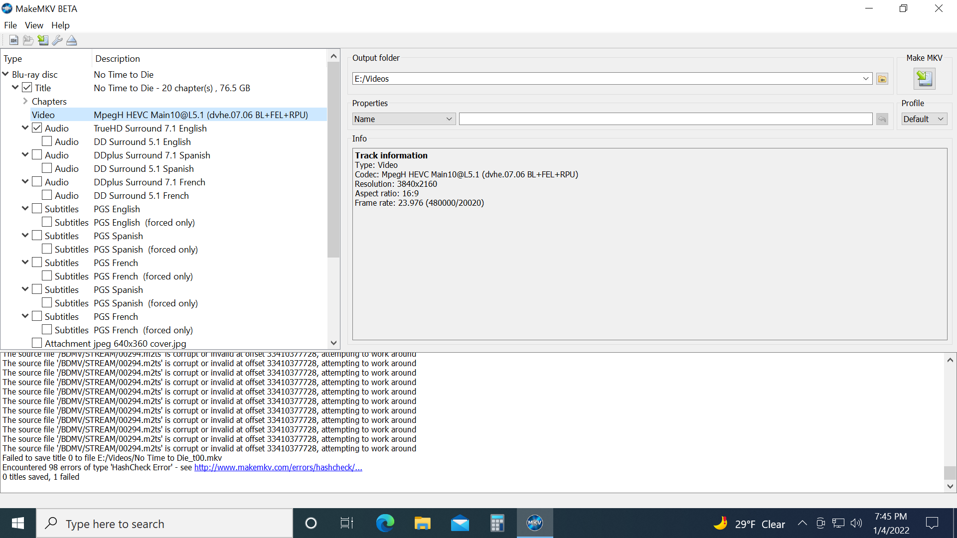Click the weather moon icon on taskbar
The width and height of the screenshot is (957, 538).
point(720,523)
